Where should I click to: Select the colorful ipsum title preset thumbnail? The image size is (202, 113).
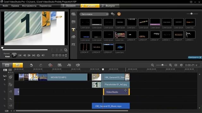point(120,35)
